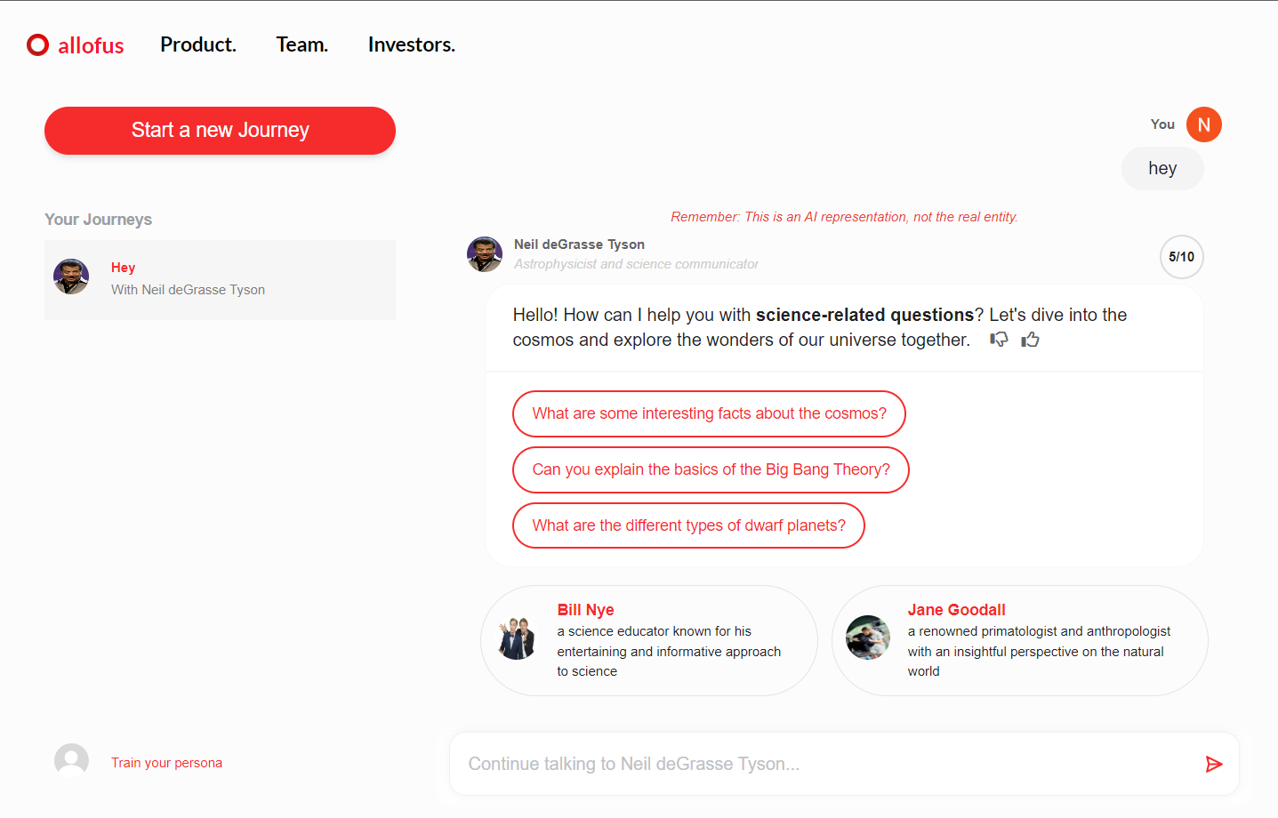Ask to explain the Big Bang Theory basics
The width and height of the screenshot is (1278, 818).
711,469
